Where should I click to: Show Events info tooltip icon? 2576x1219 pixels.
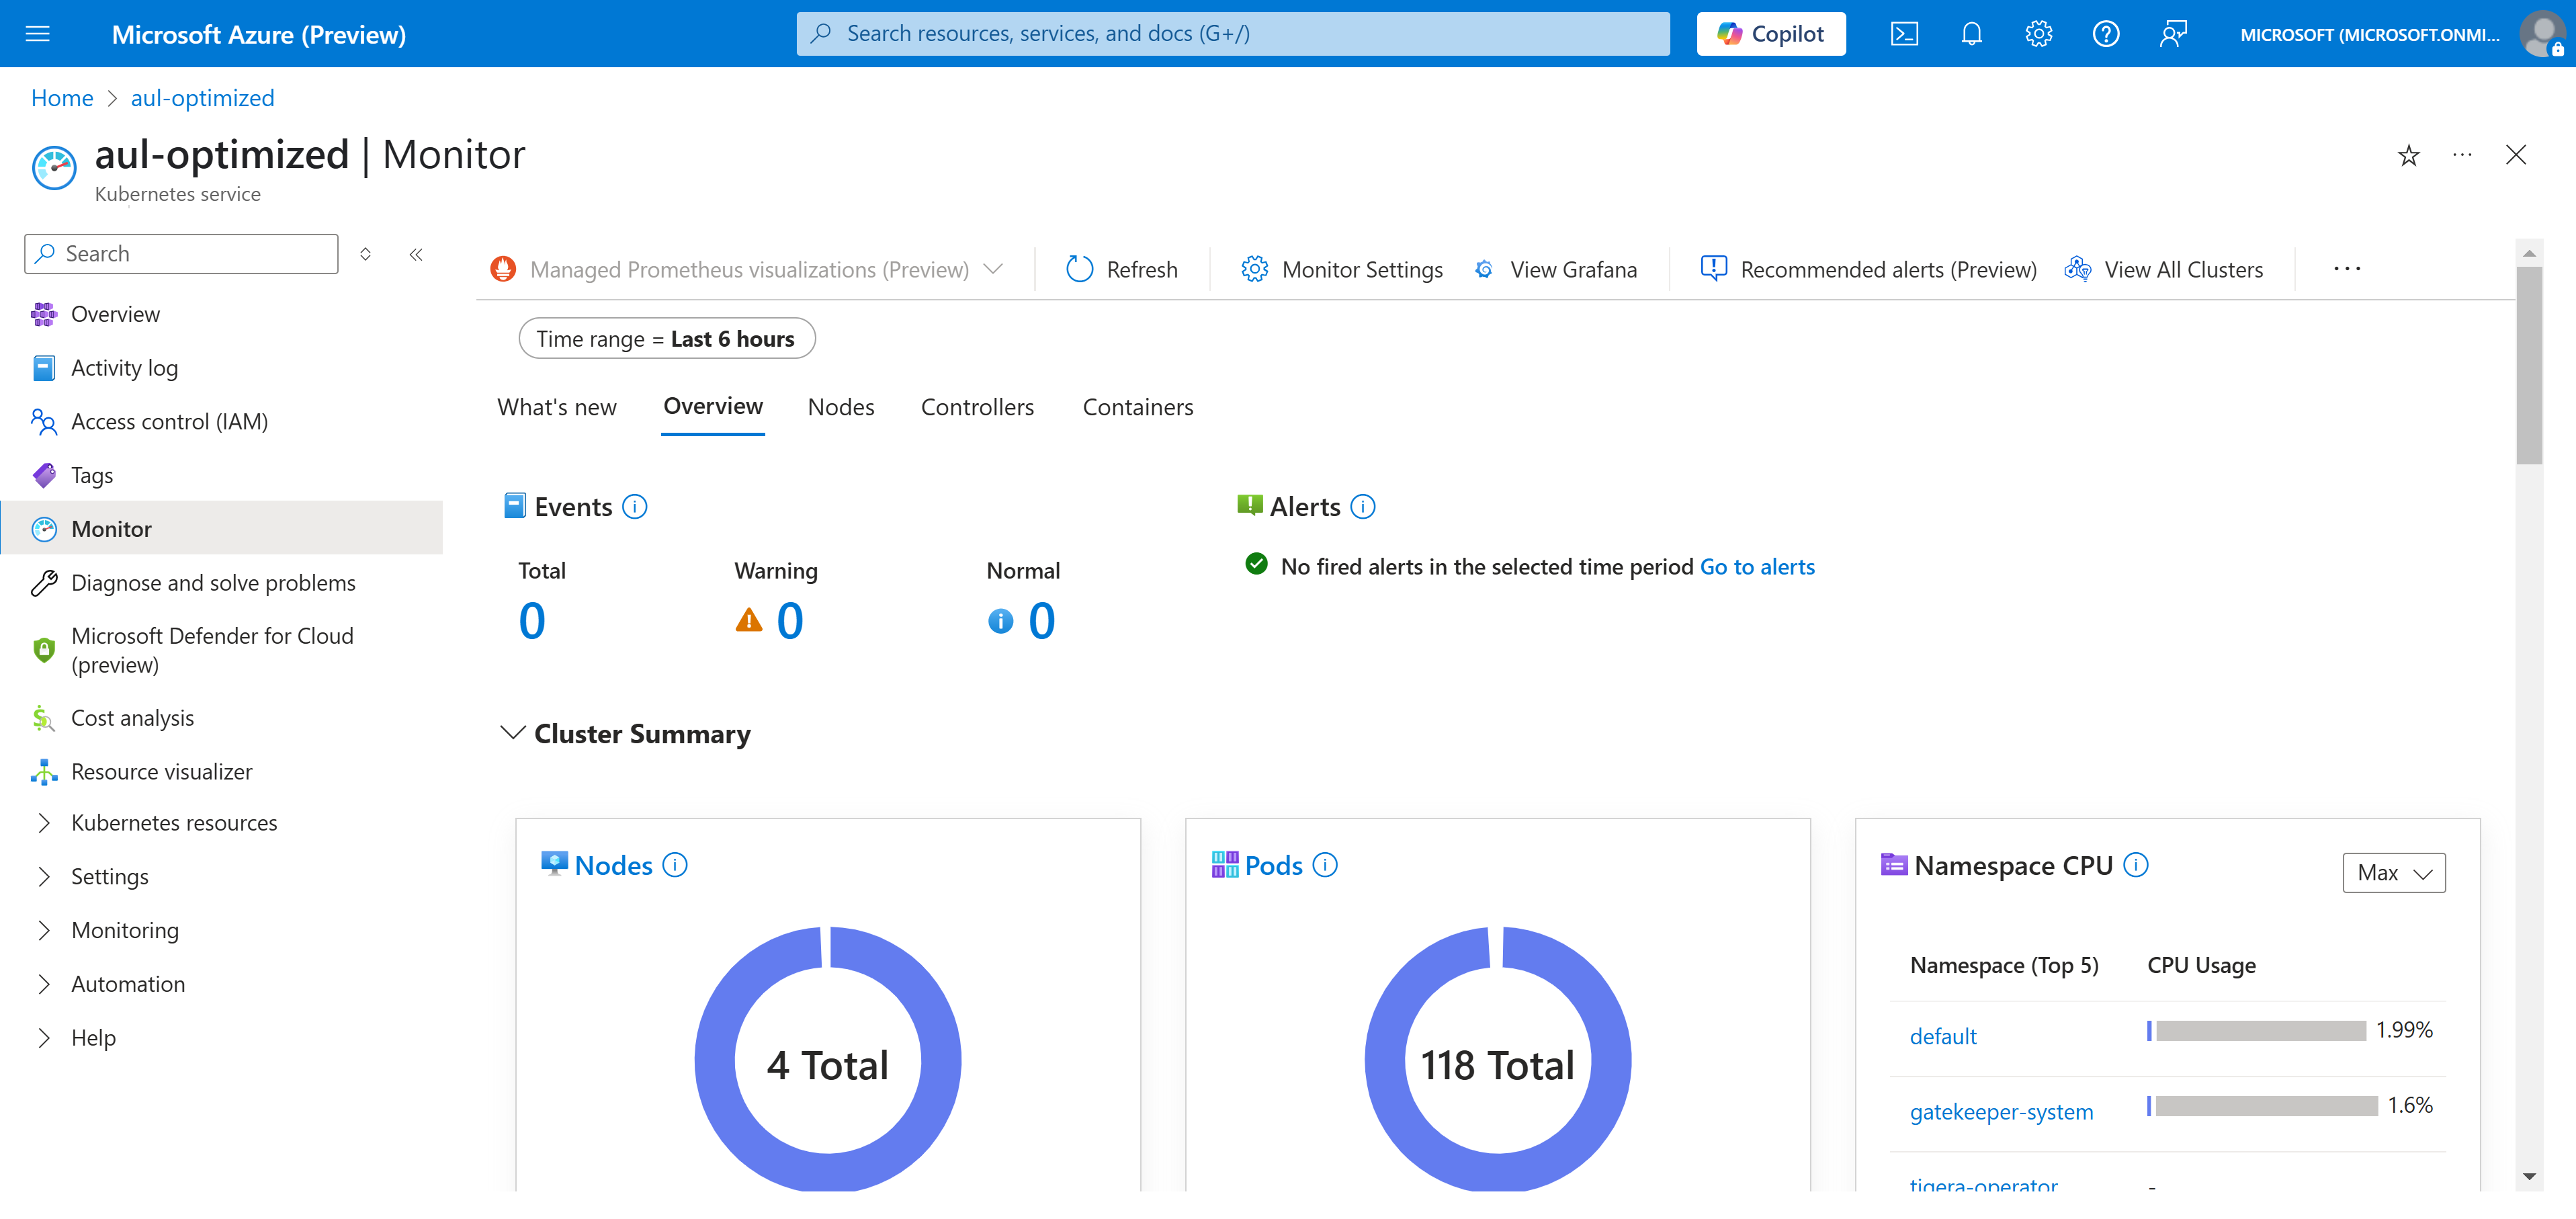[634, 507]
